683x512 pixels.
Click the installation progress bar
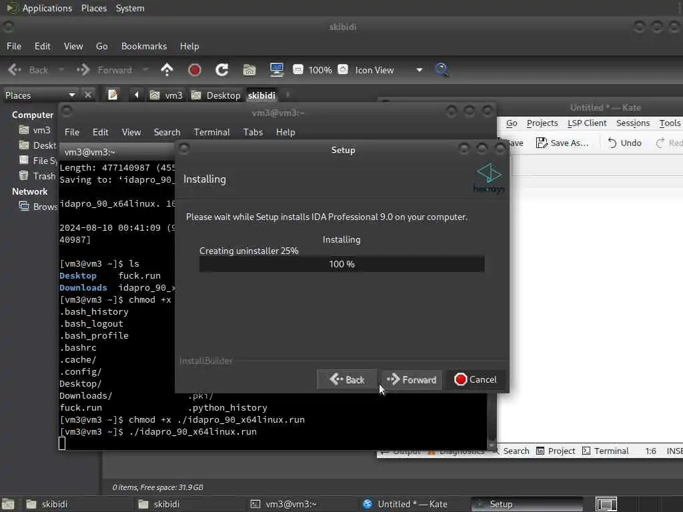[x=342, y=264]
